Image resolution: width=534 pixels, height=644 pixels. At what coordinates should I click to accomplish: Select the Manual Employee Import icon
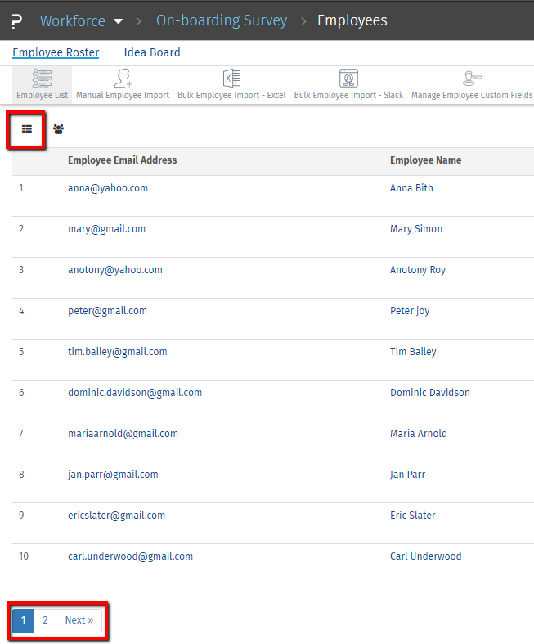click(x=123, y=85)
